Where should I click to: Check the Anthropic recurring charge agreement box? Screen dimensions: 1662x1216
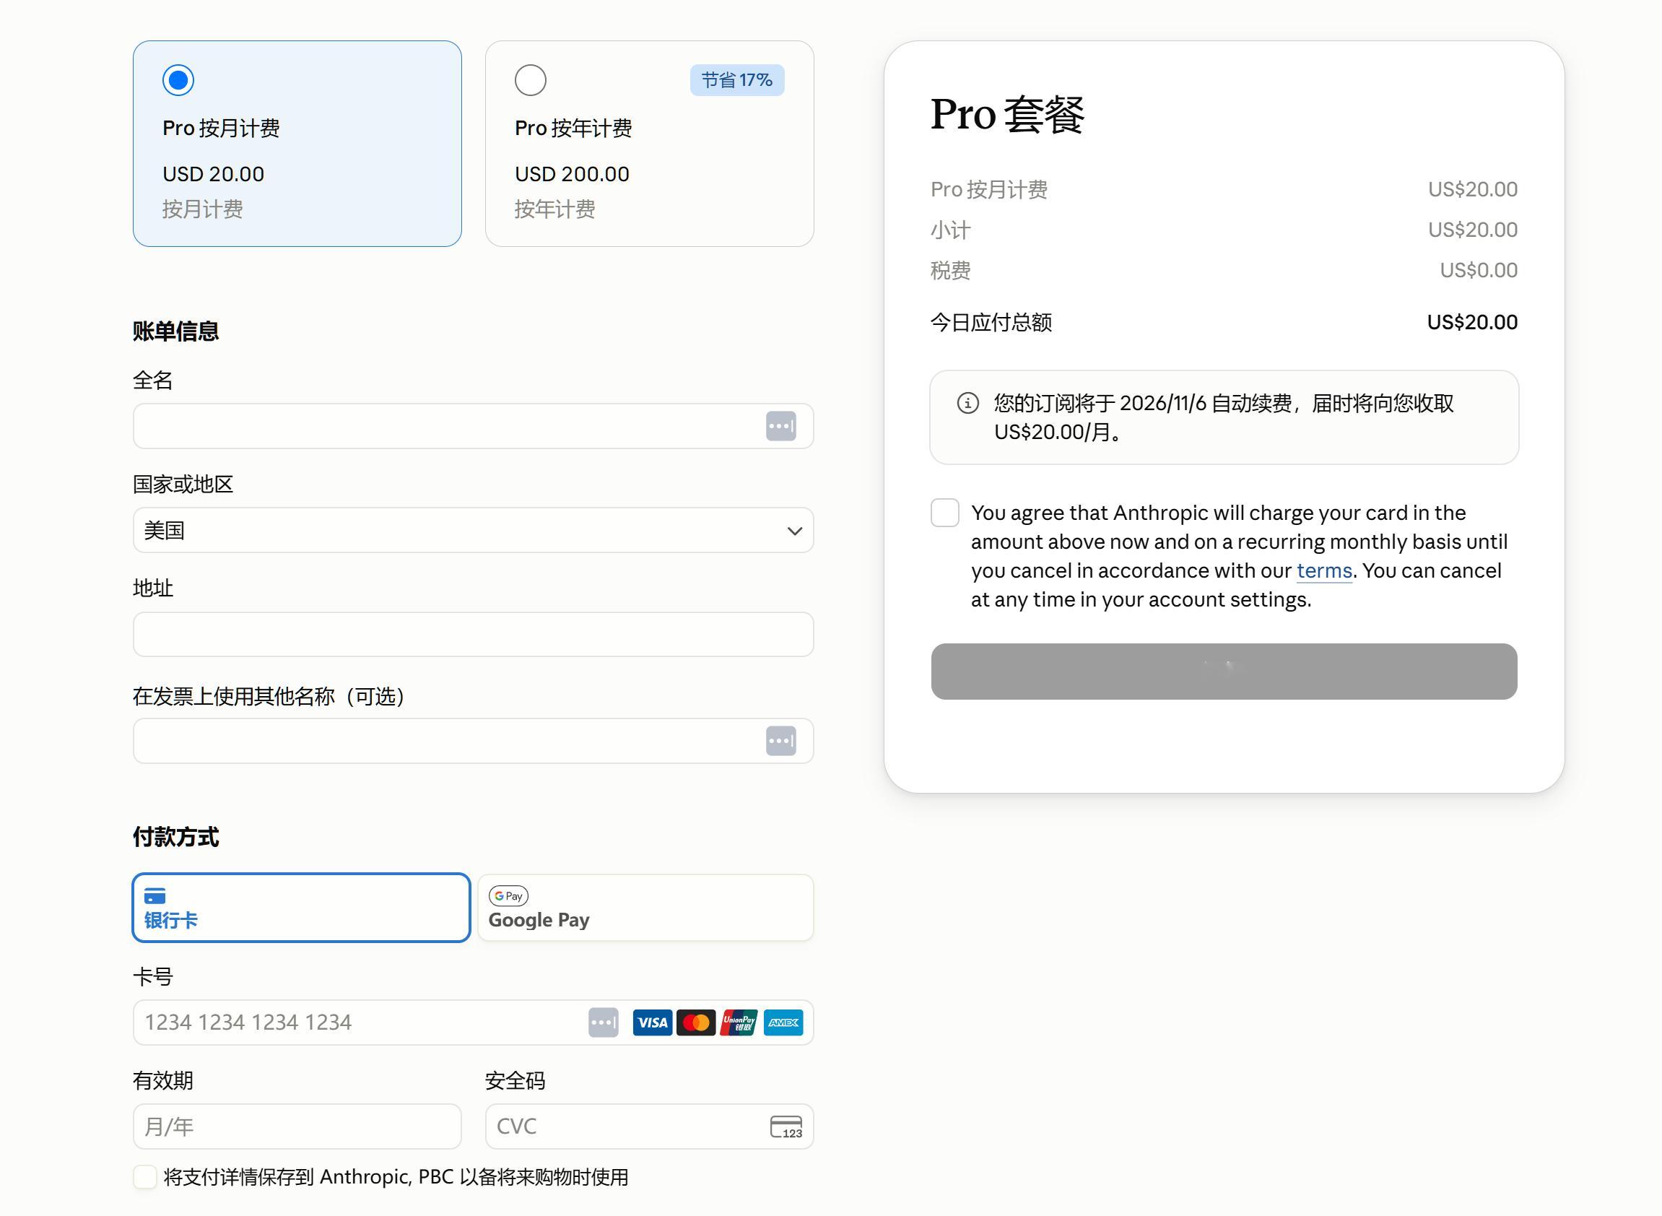(x=945, y=513)
